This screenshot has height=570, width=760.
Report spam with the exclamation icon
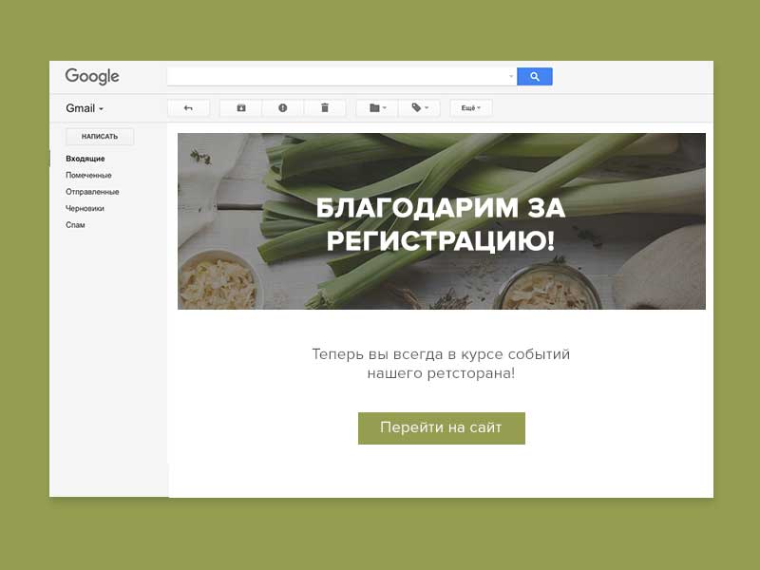282,108
